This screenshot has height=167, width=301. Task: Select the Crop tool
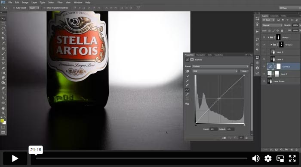[x=3, y=39]
